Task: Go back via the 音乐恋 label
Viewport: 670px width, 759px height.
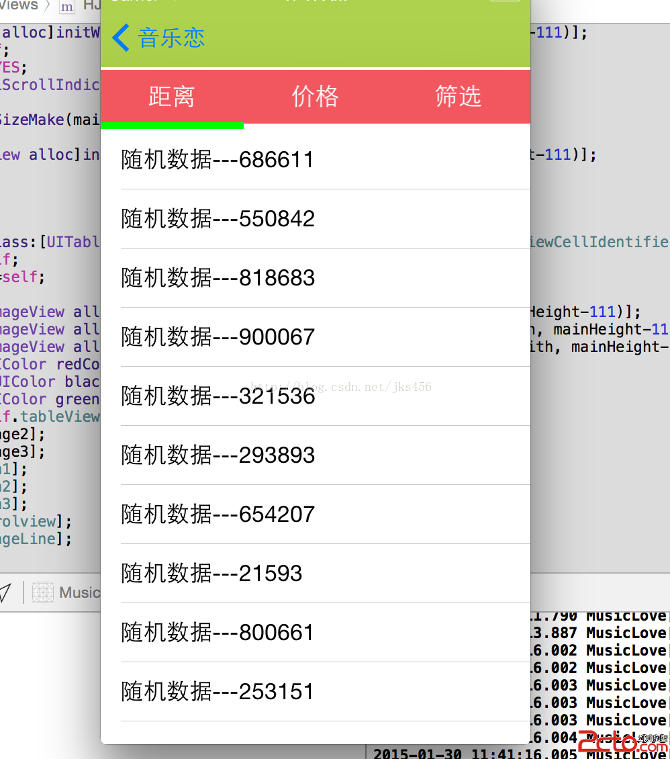Action: (x=171, y=38)
